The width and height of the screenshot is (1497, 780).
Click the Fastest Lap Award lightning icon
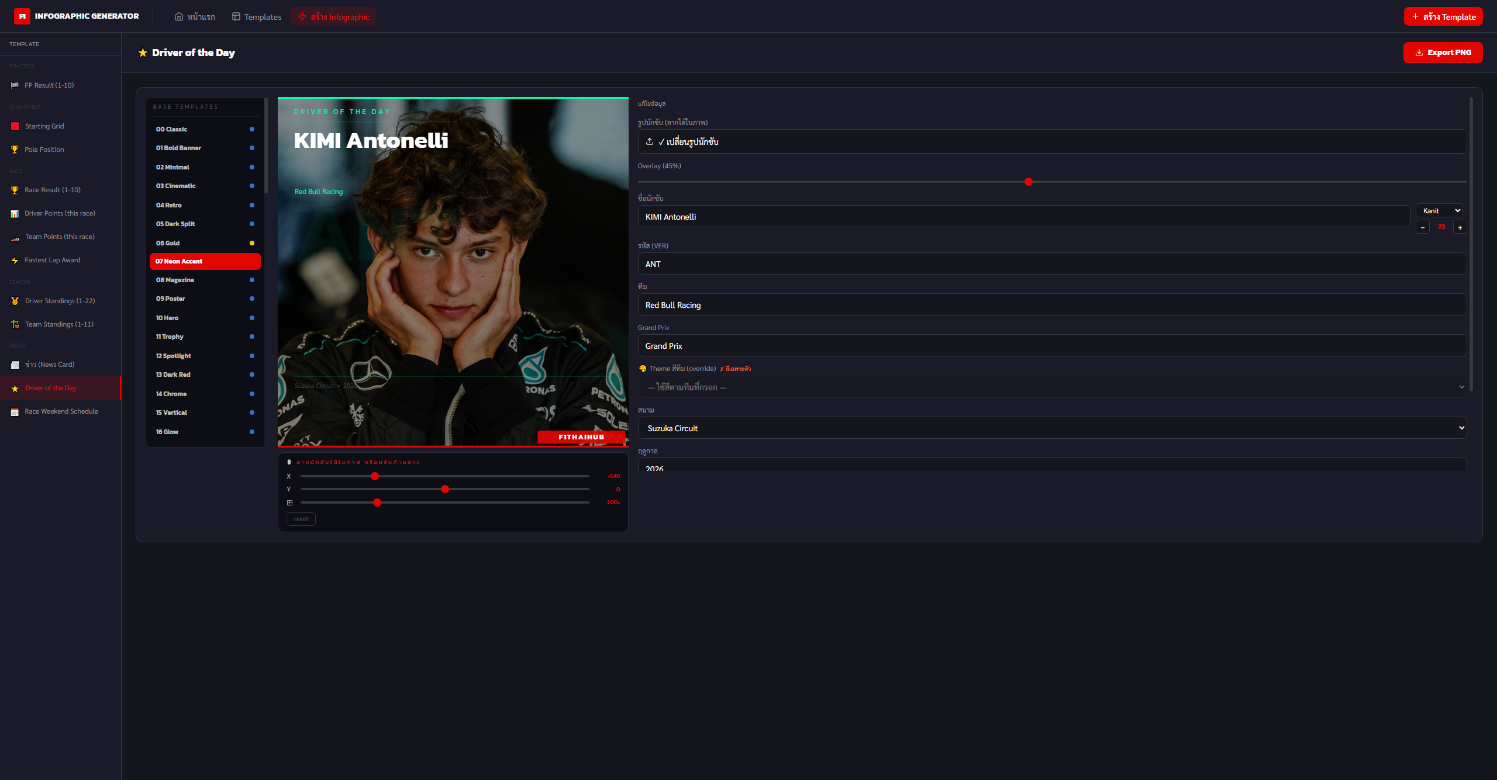pos(15,261)
